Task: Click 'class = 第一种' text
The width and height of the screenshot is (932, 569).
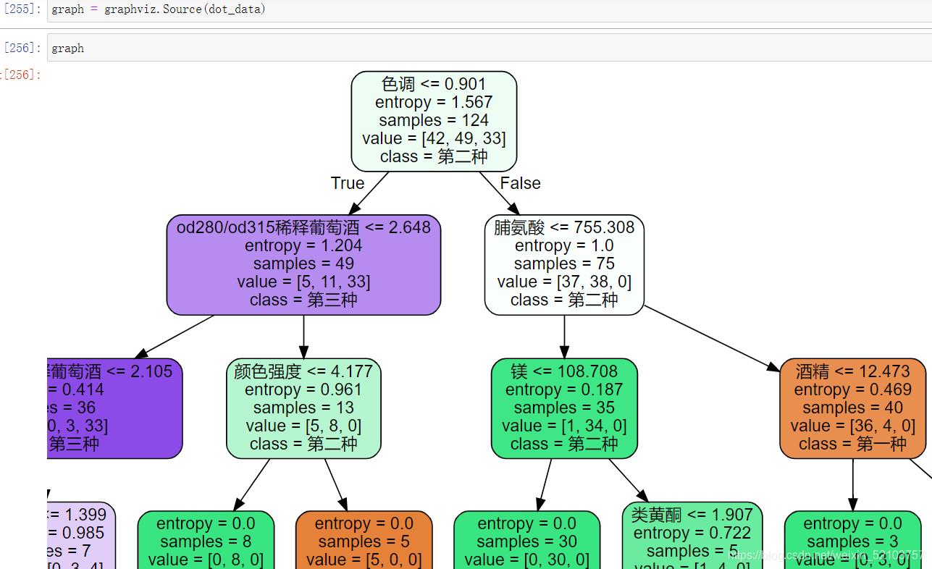Action: (852, 444)
